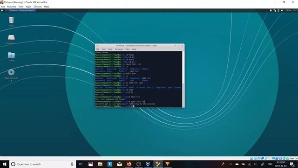Open the VirtualBox Help menu
Viewport: 298px width, 168px height.
click(x=47, y=7)
